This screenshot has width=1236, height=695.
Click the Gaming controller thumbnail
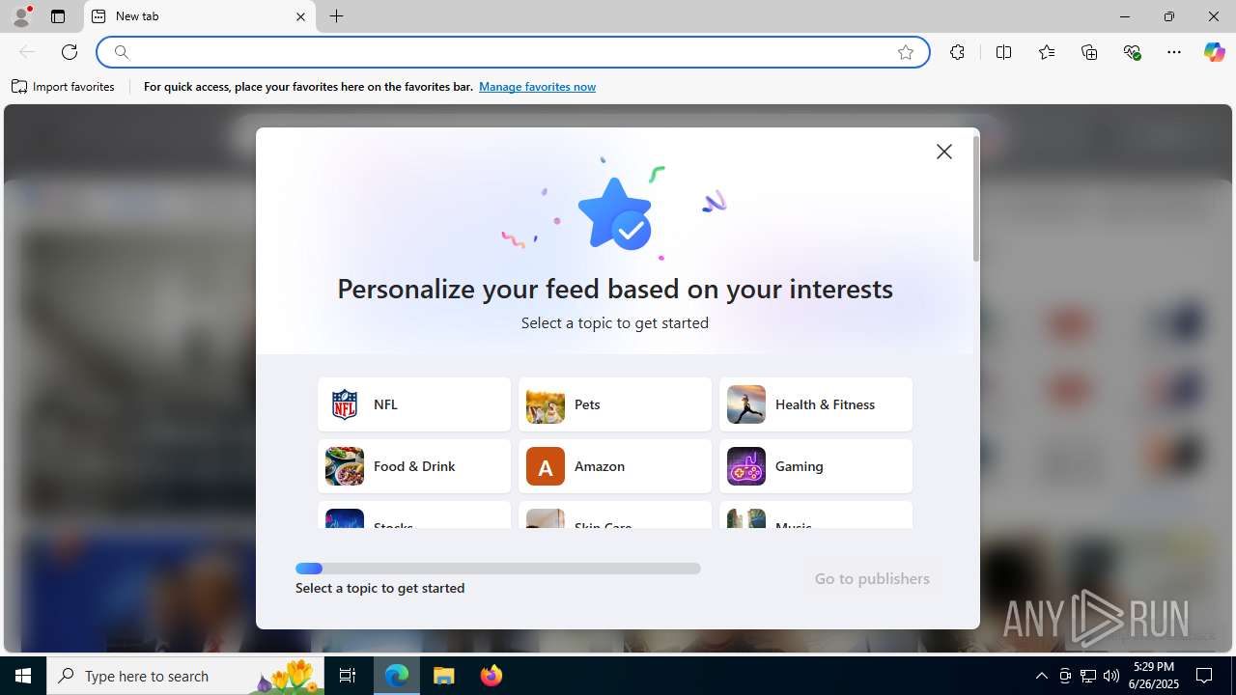[746, 466]
